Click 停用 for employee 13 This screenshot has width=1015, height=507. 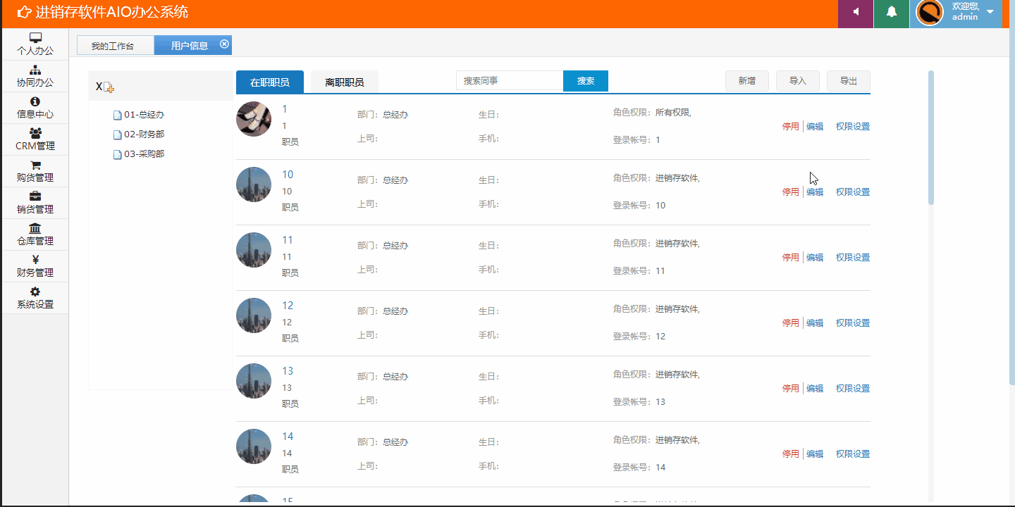791,389
